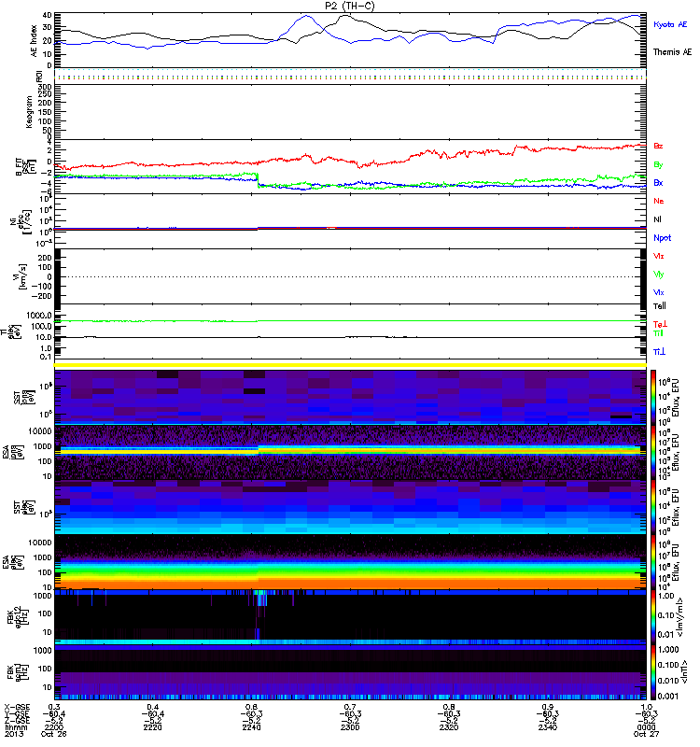Click the Vi [km/s] axis label
Viewport: 700px width, 747px height.
21,276
